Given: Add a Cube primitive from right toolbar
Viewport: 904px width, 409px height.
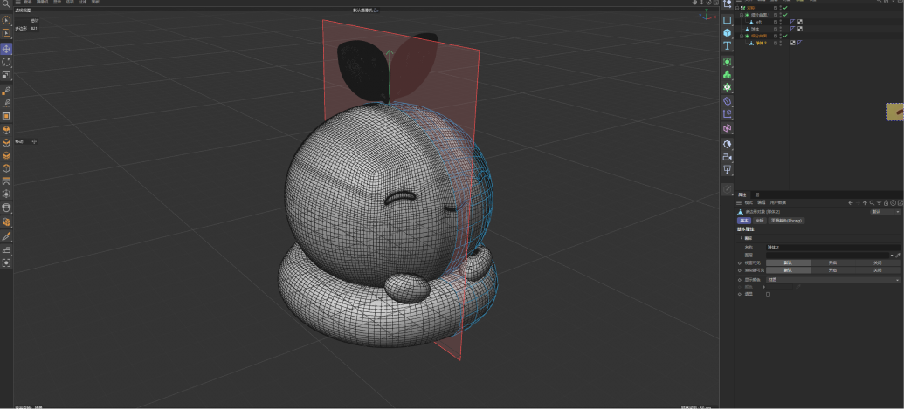Looking at the screenshot, I should [x=727, y=33].
